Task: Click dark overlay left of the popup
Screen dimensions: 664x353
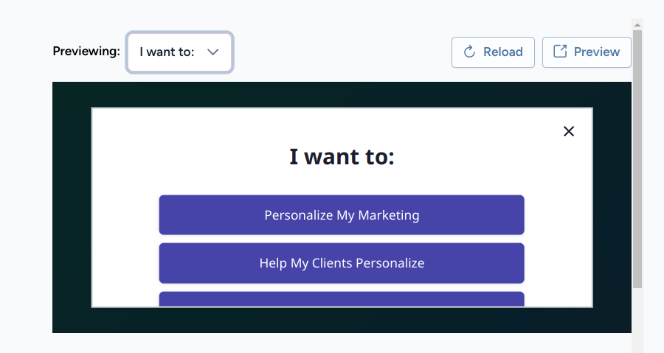Action: tap(72, 207)
